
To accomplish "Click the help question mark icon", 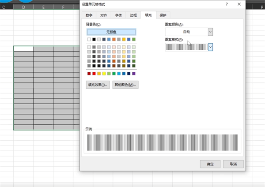I will pyautogui.click(x=227, y=4).
